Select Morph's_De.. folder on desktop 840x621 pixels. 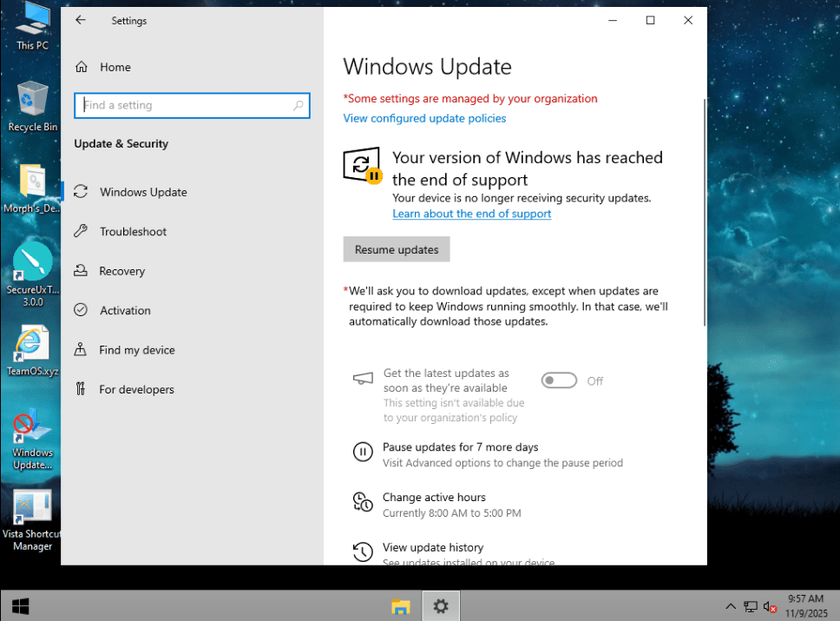point(32,188)
